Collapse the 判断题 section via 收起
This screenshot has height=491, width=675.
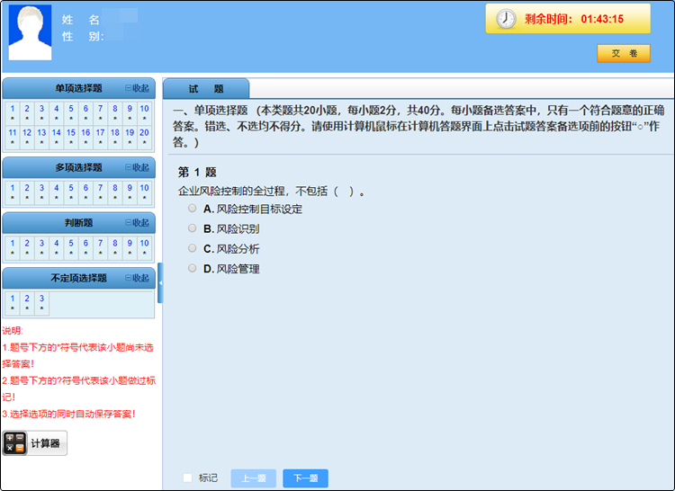138,223
